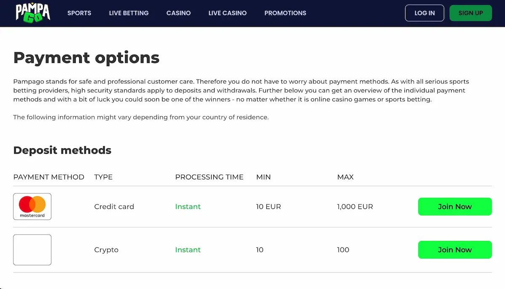The height and width of the screenshot is (289, 505).
Task: Click the Pampa Go logo
Action: [33, 13]
